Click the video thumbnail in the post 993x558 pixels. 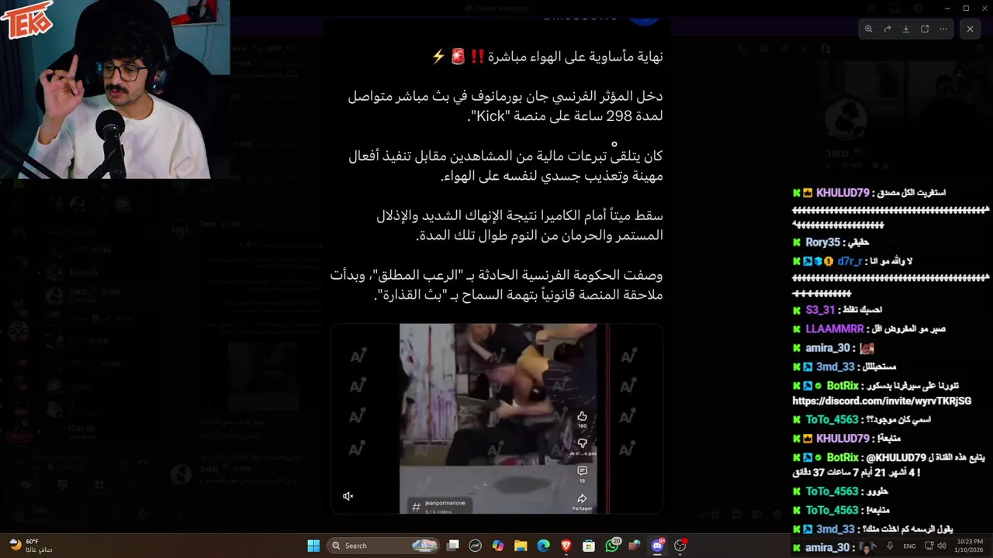pyautogui.click(x=496, y=418)
